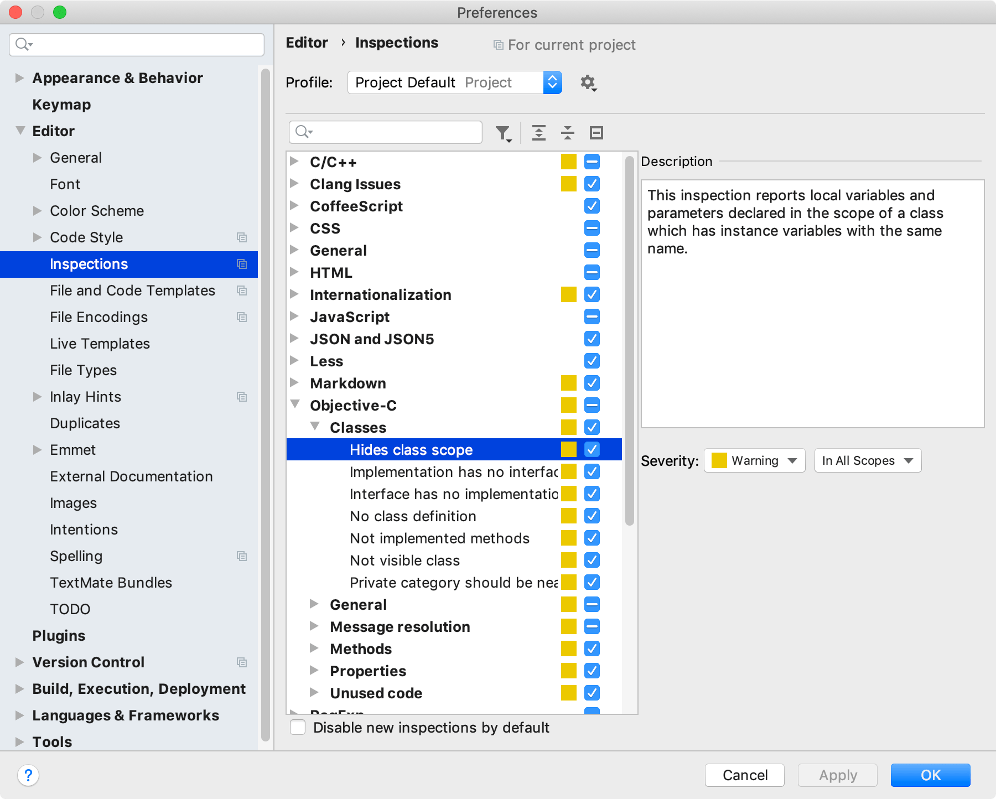Open the Keymap settings page

tap(61, 105)
